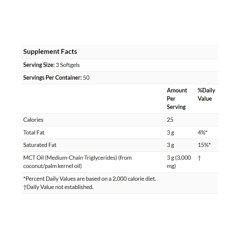Select the MCT Oil ingredient description
The image size is (239, 239).
tap(77, 162)
